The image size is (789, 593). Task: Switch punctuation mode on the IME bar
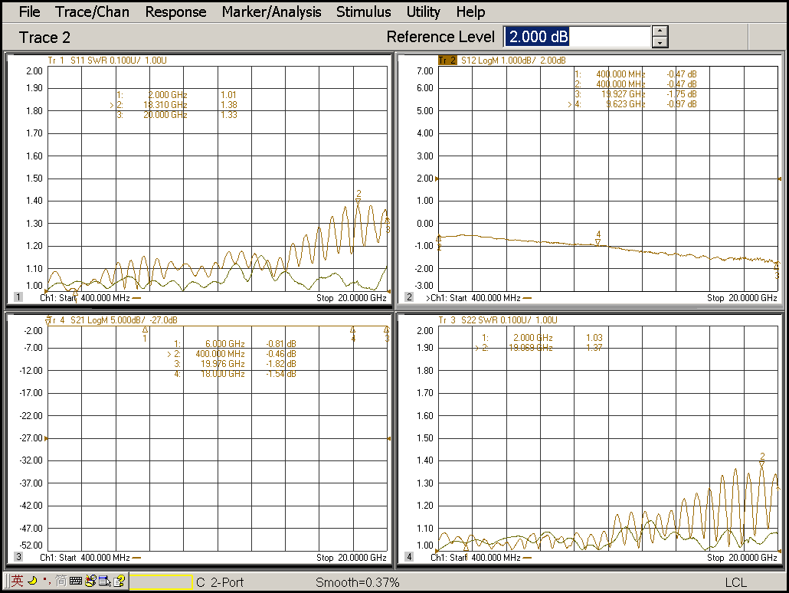point(47,581)
